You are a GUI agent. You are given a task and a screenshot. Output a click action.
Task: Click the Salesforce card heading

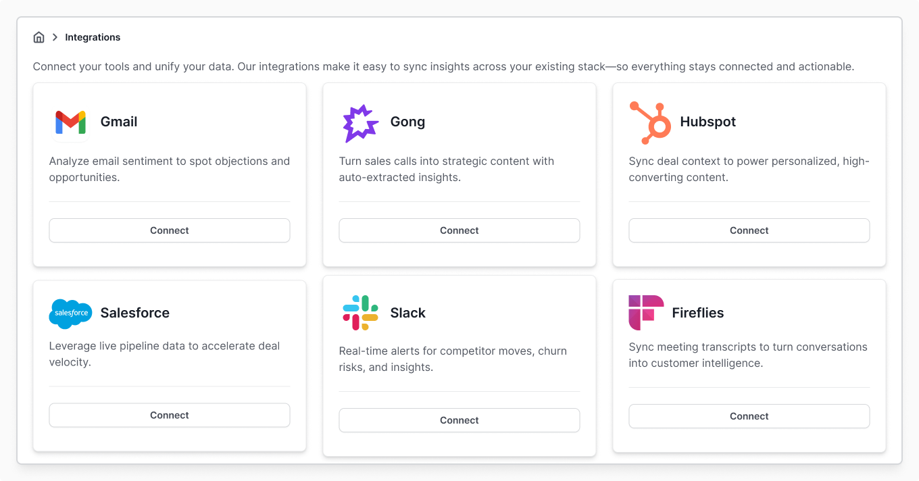135,313
